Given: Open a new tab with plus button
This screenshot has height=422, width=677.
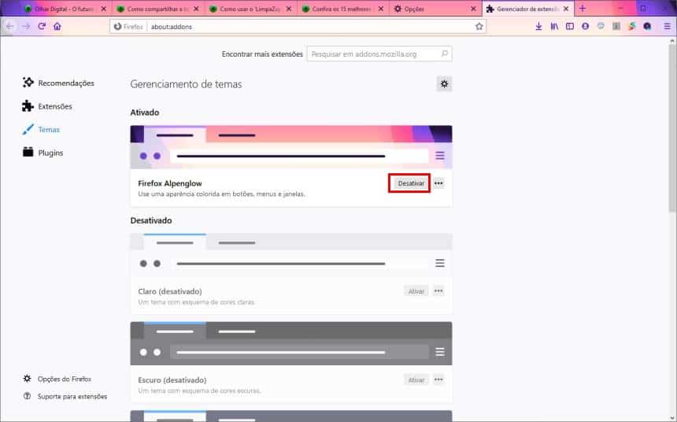Looking at the screenshot, I should pos(582,9).
